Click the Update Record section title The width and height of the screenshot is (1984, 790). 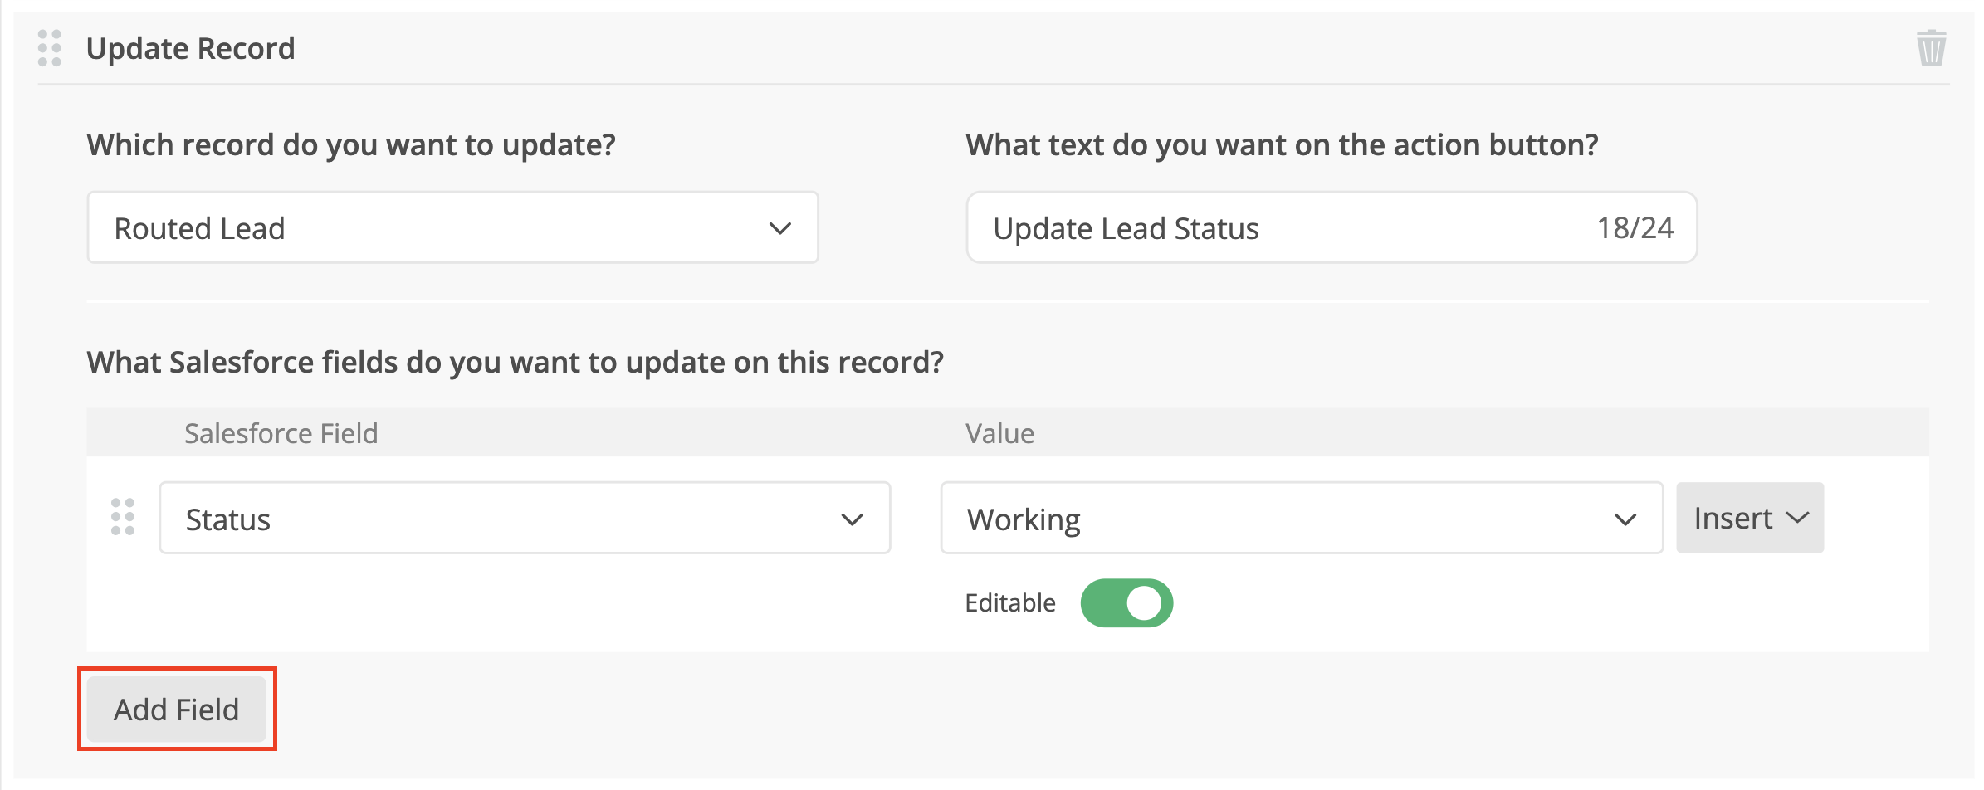(191, 48)
